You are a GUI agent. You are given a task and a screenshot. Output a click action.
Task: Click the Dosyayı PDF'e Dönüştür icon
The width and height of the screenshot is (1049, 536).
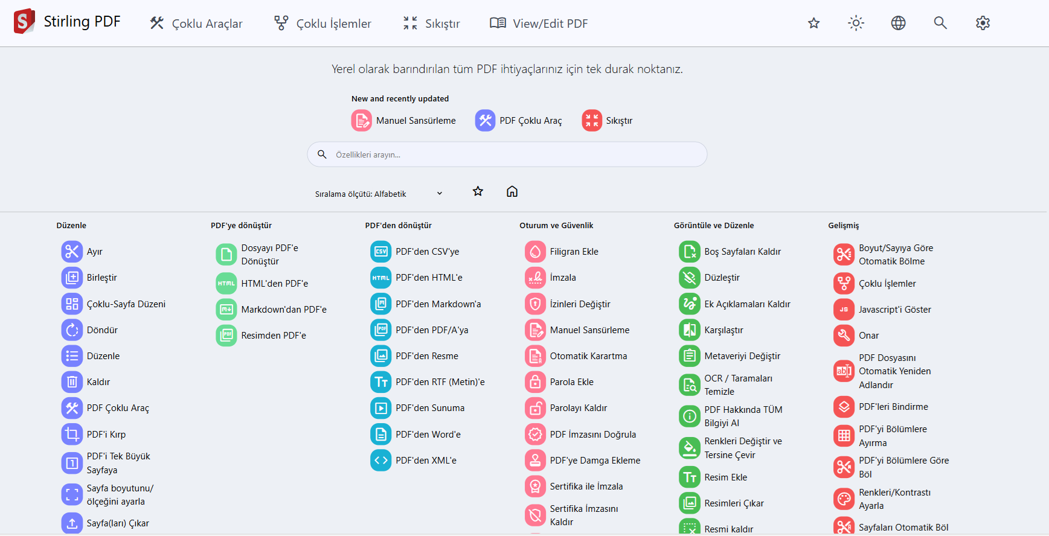[226, 255]
